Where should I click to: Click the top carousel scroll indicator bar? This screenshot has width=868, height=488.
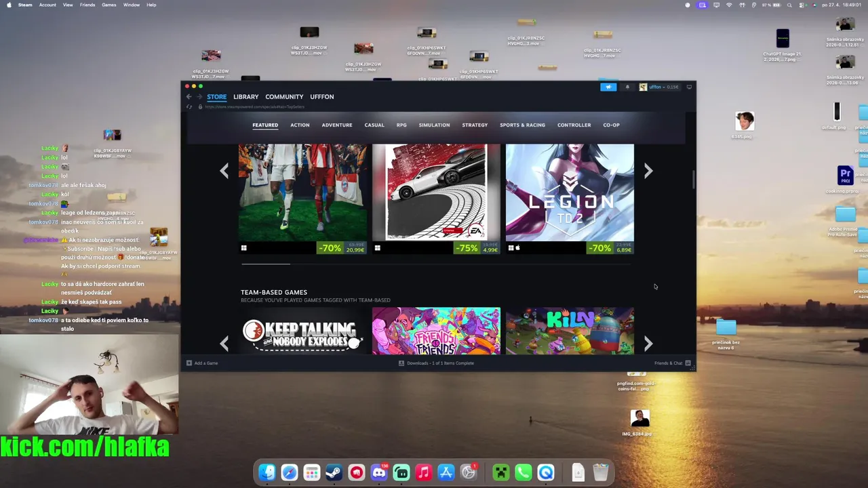(266, 264)
